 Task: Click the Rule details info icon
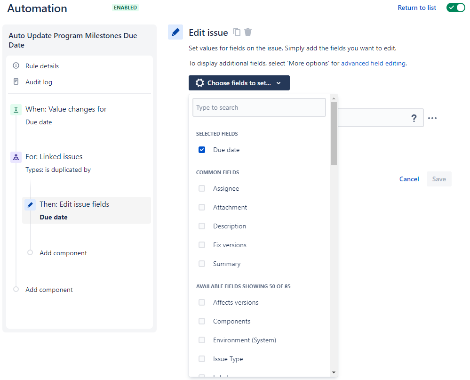(x=16, y=65)
